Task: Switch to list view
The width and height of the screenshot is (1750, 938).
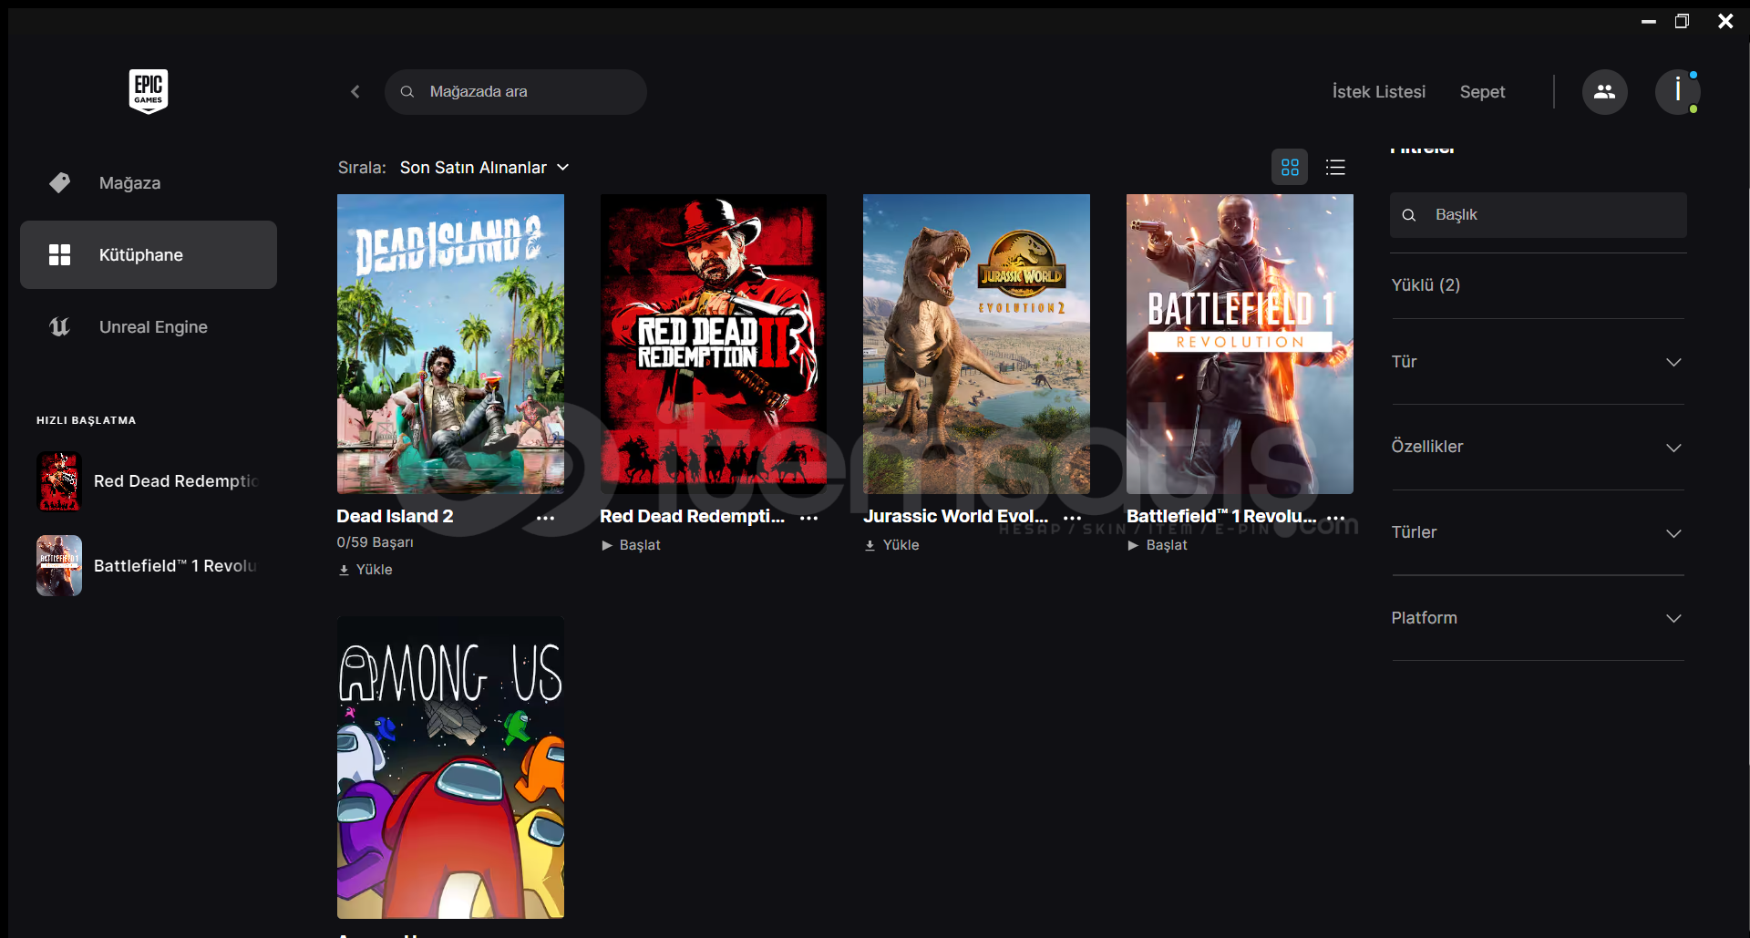Action: tap(1335, 167)
